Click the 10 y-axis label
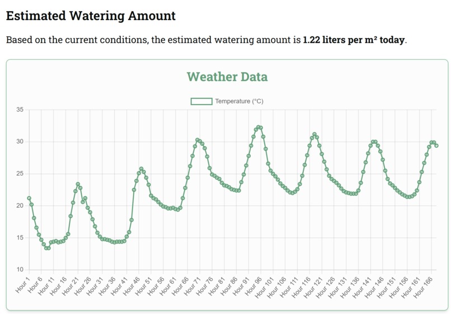 click(x=20, y=270)
